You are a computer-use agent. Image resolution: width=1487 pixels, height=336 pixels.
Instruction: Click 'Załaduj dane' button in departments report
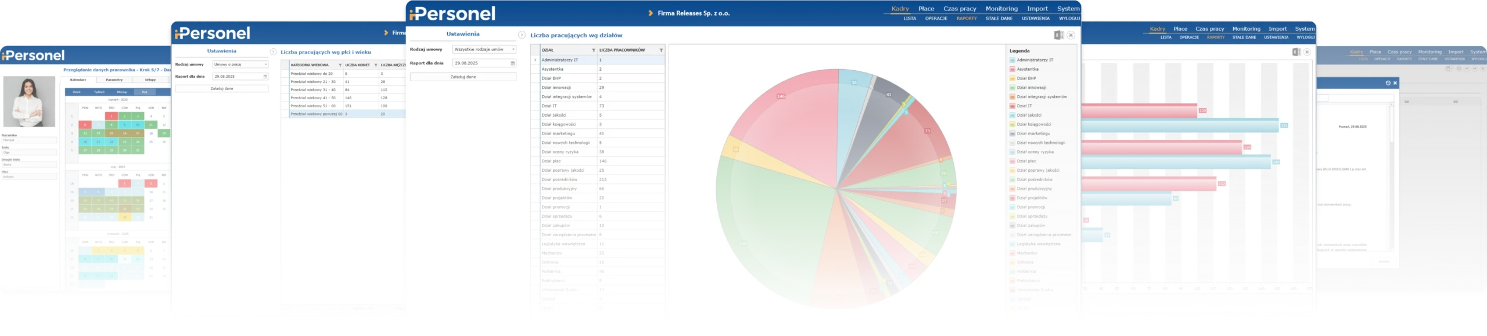point(463,77)
